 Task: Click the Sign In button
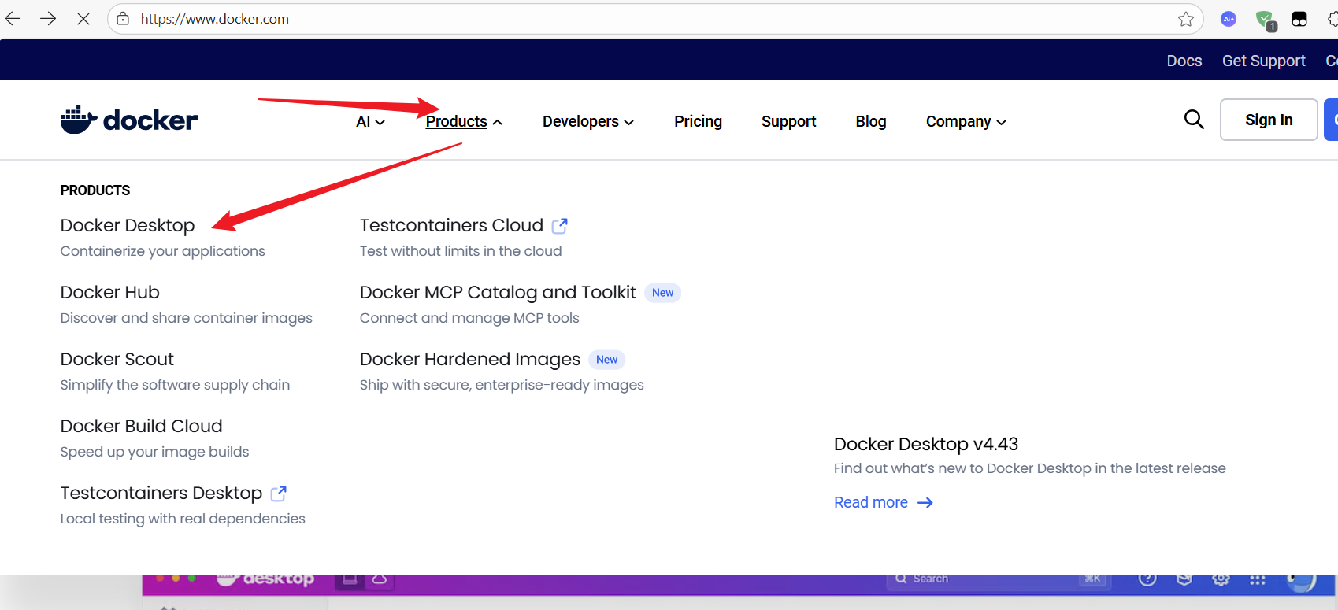pyautogui.click(x=1269, y=120)
